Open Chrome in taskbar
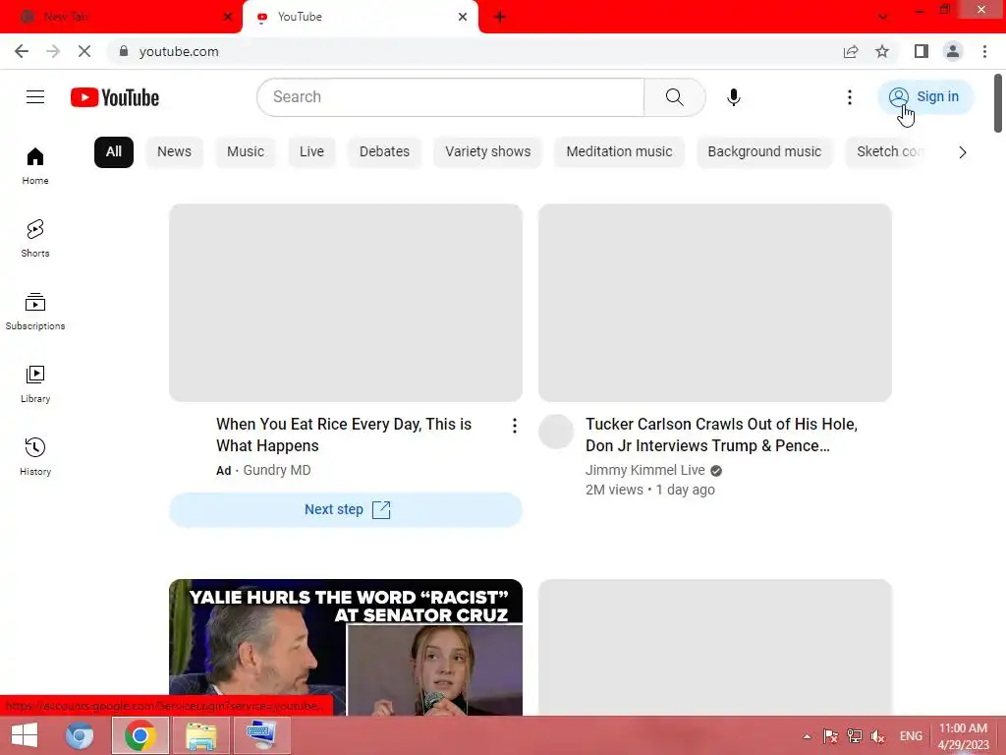 [x=140, y=735]
